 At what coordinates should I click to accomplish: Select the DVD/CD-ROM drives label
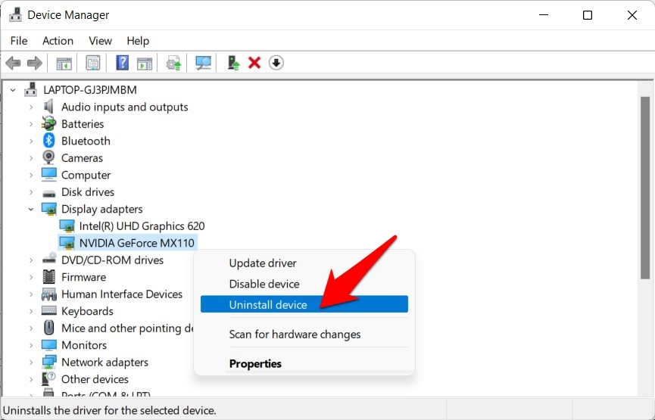tap(112, 260)
